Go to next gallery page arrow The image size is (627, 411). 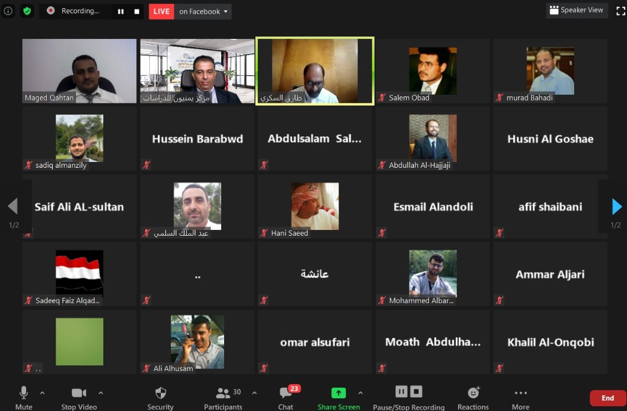click(x=617, y=206)
